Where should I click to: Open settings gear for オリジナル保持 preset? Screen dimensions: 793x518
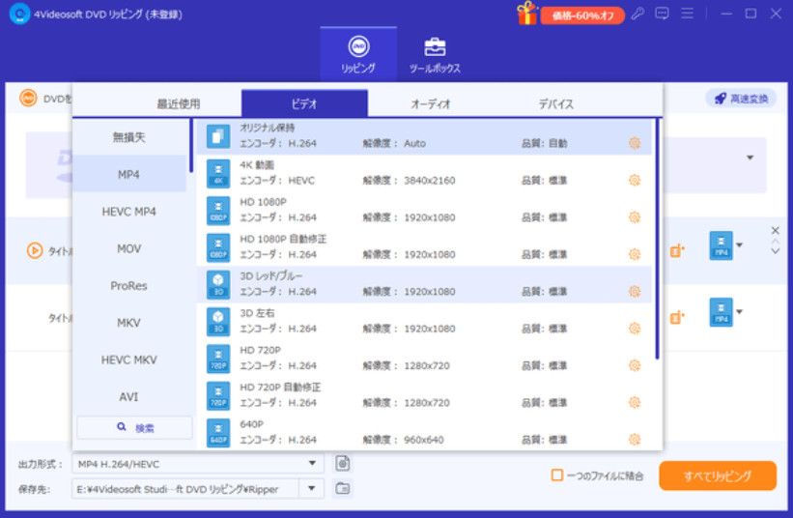coord(635,143)
